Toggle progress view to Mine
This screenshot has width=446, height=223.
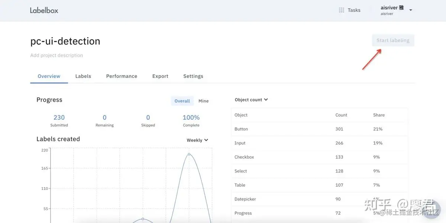[204, 101]
